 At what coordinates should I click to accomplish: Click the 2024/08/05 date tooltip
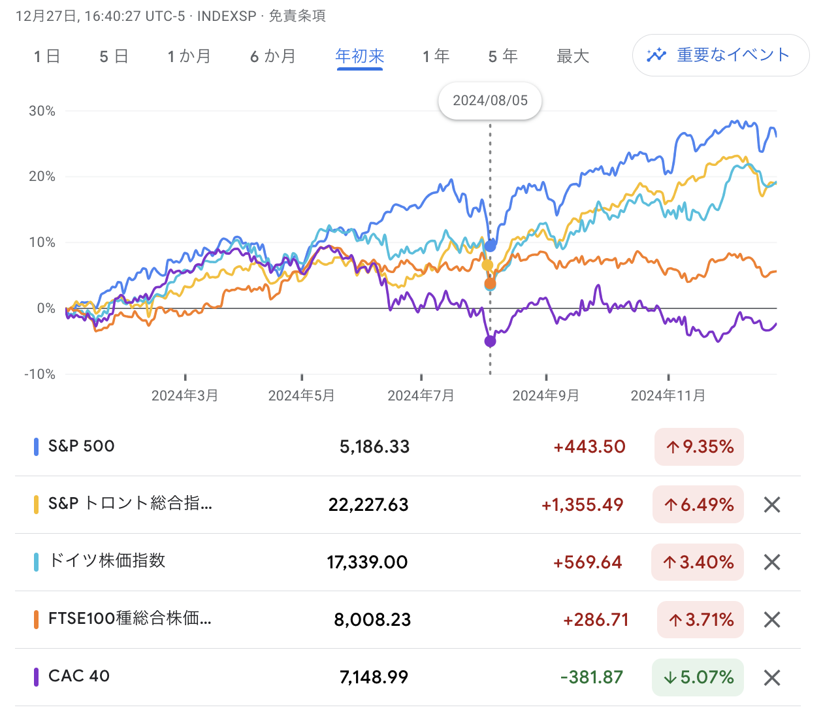(x=490, y=101)
